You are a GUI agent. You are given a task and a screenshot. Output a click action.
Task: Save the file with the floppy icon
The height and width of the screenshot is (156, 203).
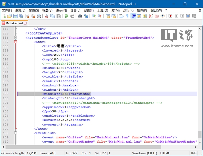(x=15, y=16)
